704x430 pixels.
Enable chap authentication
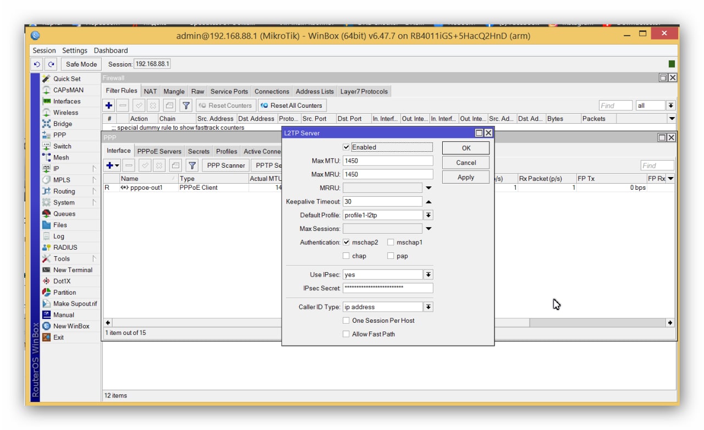click(x=346, y=256)
